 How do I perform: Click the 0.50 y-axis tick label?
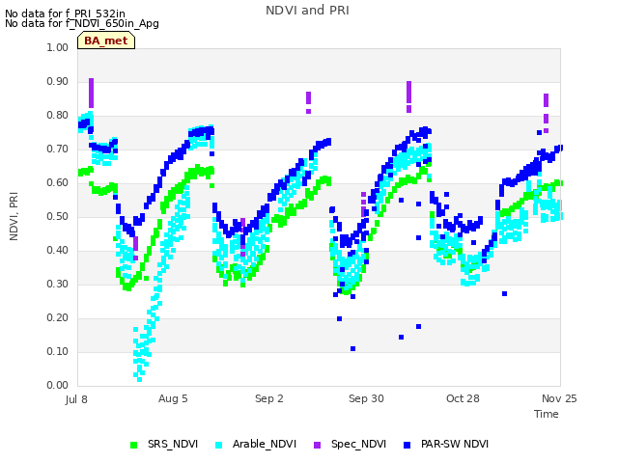pyautogui.click(x=58, y=216)
